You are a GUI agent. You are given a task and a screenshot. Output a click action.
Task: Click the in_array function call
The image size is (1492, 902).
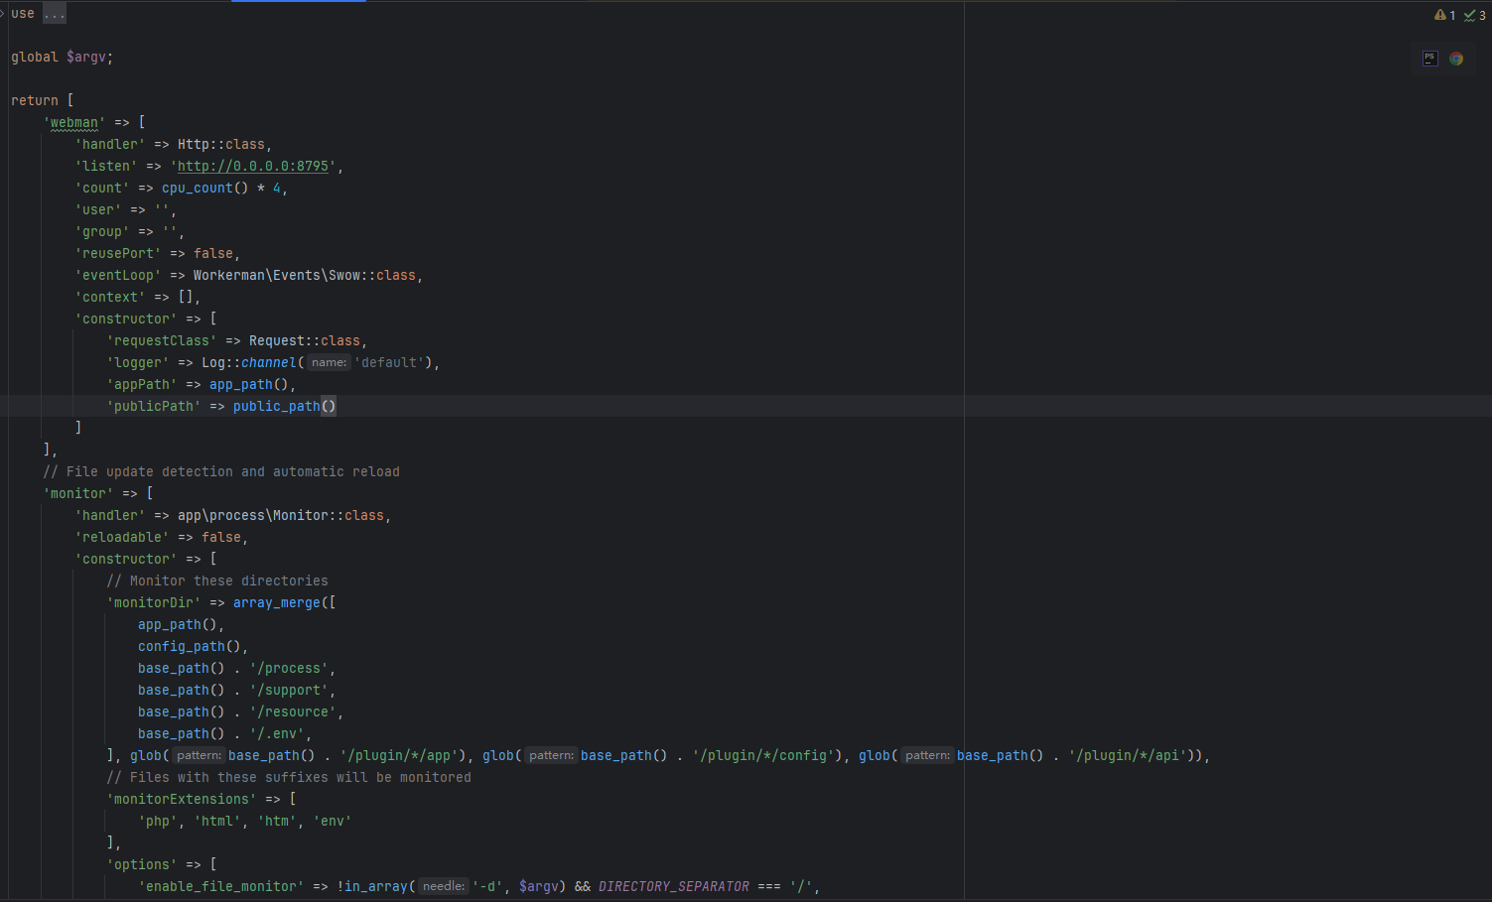(x=376, y=886)
